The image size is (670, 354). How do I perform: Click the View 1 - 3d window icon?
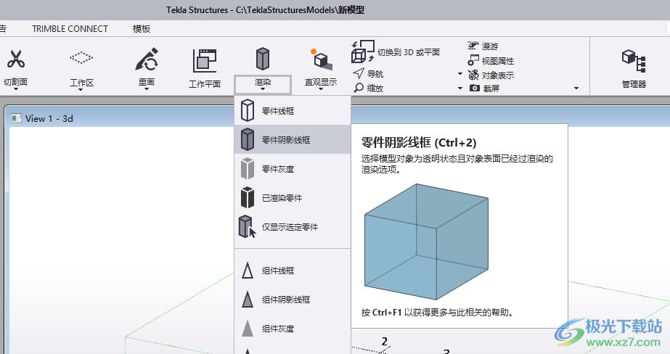16,118
